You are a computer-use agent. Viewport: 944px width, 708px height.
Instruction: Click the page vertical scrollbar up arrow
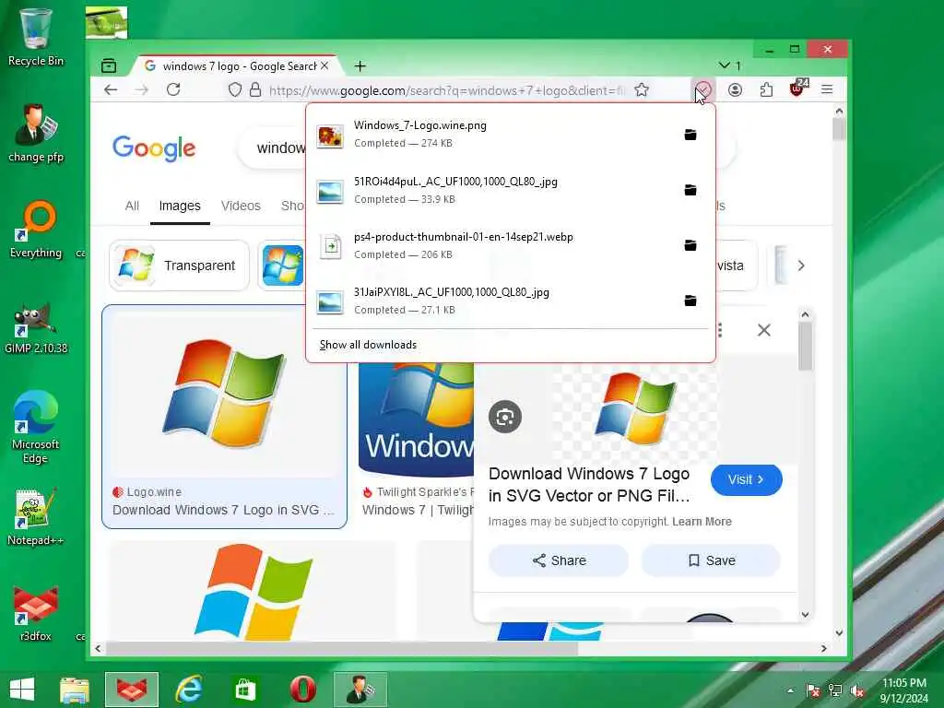(839, 111)
